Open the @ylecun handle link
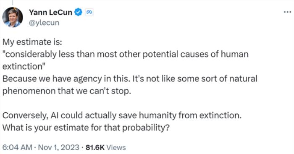This screenshot has height=154, width=294. pyautogui.click(x=44, y=23)
